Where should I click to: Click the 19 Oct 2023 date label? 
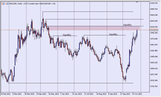click(137, 94)
